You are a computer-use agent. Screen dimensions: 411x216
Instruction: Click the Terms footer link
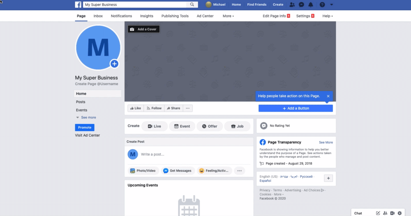click(x=277, y=191)
